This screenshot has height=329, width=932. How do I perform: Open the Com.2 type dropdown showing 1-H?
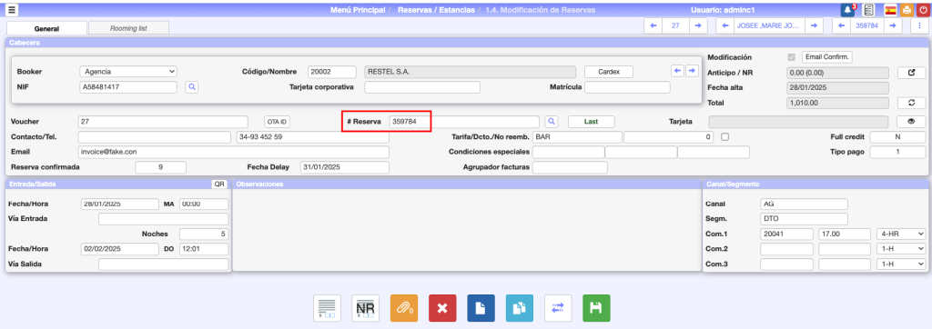click(x=902, y=248)
